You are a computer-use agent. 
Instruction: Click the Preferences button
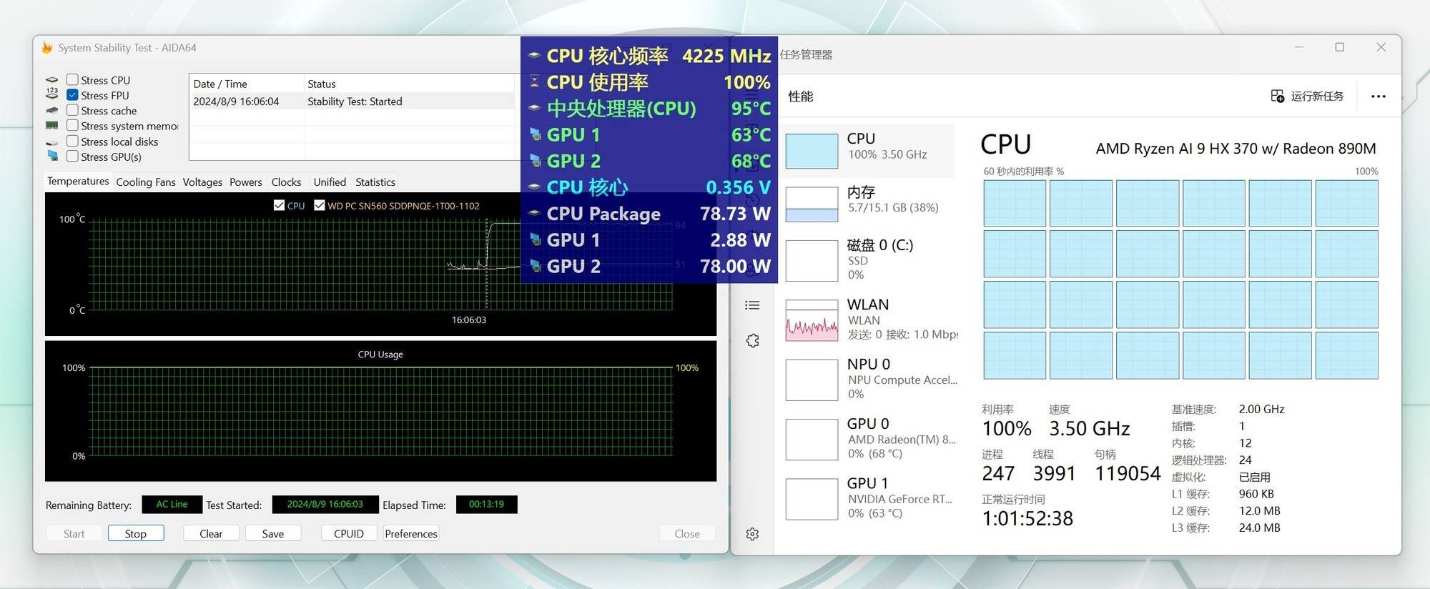click(411, 533)
